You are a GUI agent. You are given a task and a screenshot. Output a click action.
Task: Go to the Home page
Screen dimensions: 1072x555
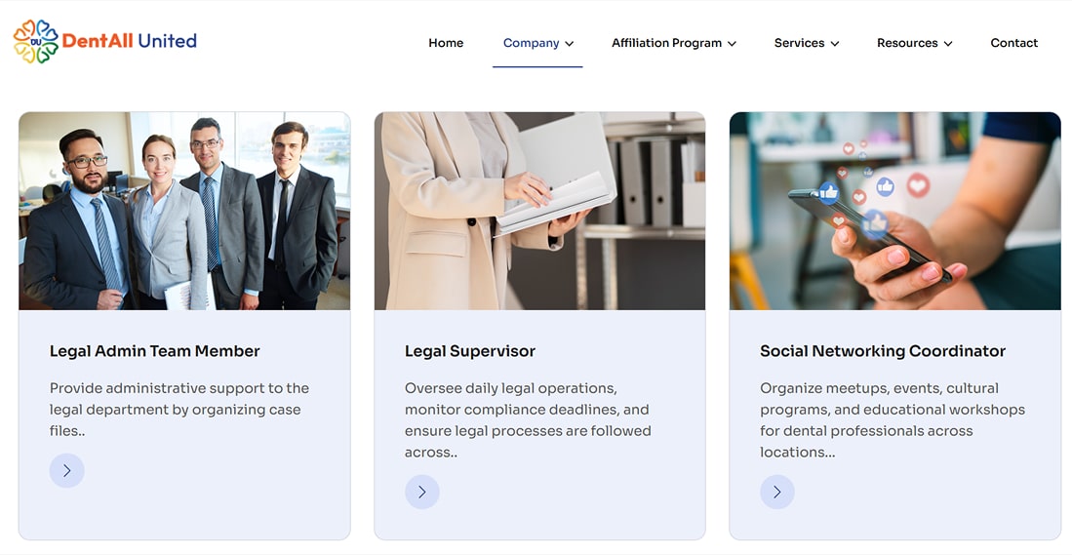tap(446, 43)
